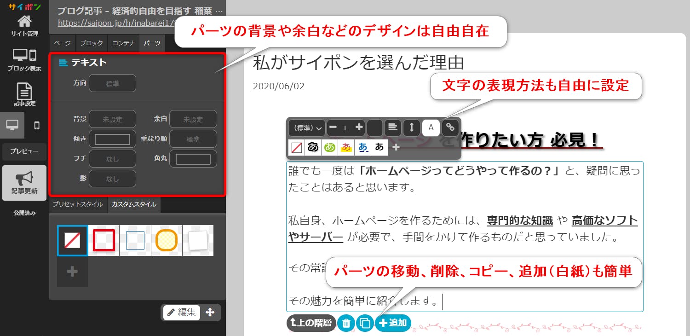Apply blue dashed-underline あ style
The height and width of the screenshot is (336, 690).
[363, 147]
